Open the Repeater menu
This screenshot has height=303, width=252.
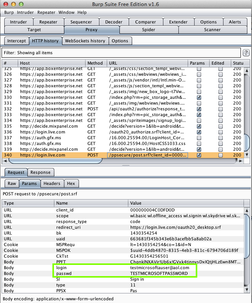[46, 12]
